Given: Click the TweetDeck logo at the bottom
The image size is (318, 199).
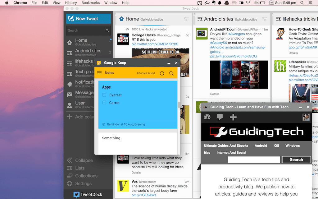Looking at the screenshot, I should 88,195.
